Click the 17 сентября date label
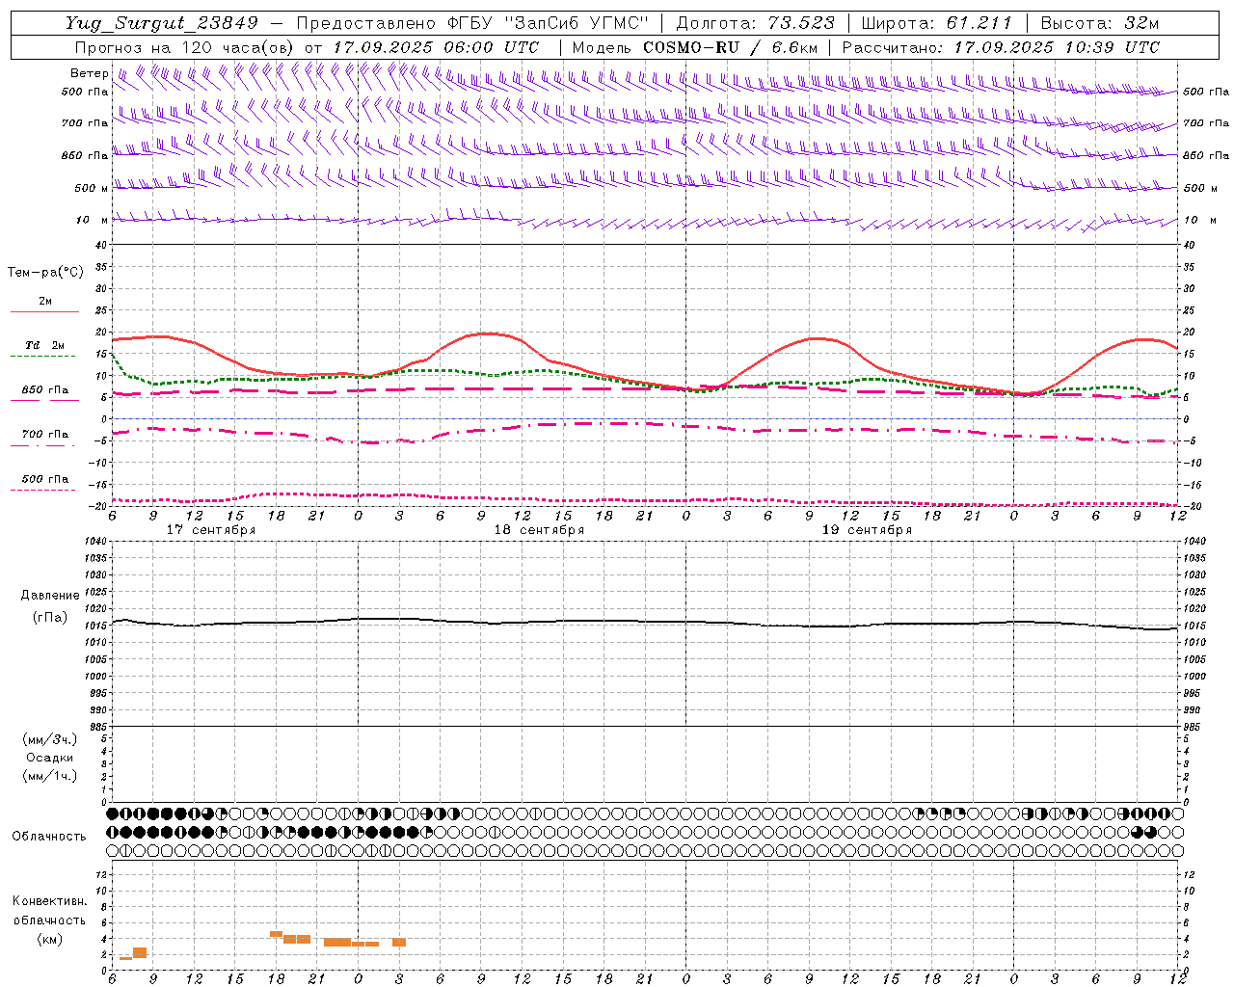1234x987 pixels. [x=210, y=530]
